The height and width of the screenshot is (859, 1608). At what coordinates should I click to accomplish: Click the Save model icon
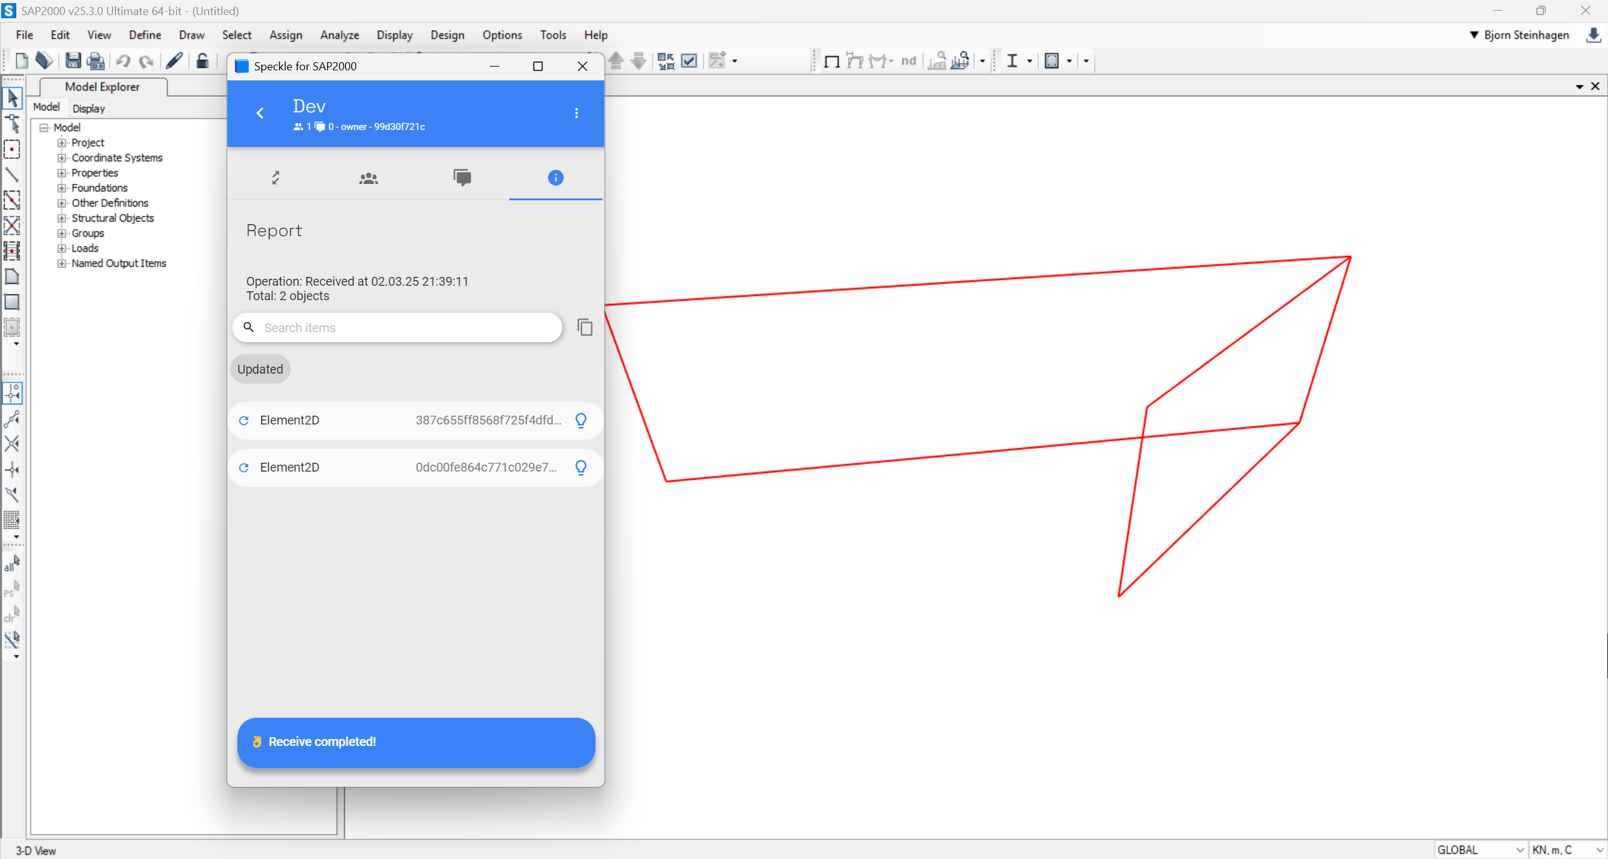click(73, 61)
